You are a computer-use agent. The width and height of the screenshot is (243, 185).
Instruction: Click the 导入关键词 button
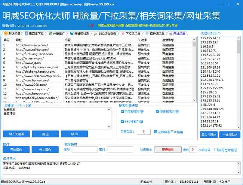[x=16, y=134]
